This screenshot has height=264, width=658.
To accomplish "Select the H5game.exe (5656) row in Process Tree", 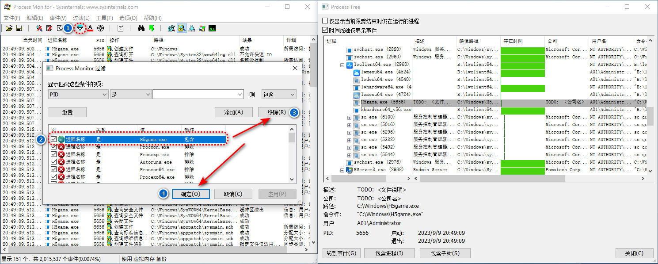I will 485,102.
